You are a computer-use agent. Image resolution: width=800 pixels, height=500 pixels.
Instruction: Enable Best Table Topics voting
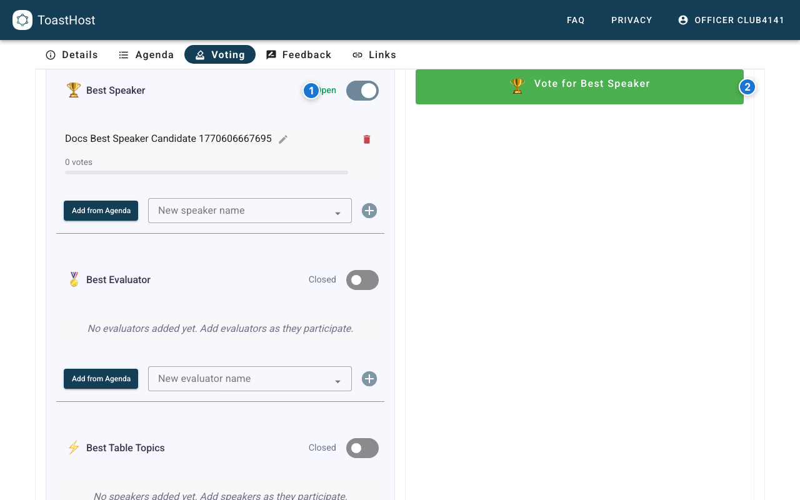coord(362,448)
